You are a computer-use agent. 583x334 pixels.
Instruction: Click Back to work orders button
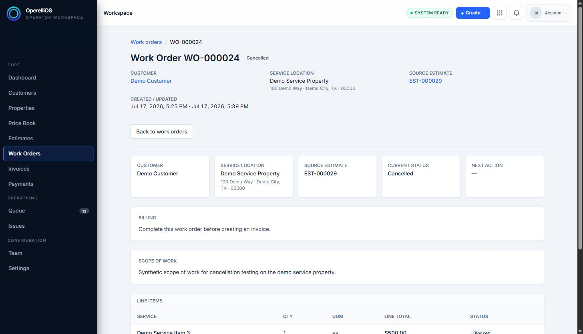pyautogui.click(x=162, y=131)
